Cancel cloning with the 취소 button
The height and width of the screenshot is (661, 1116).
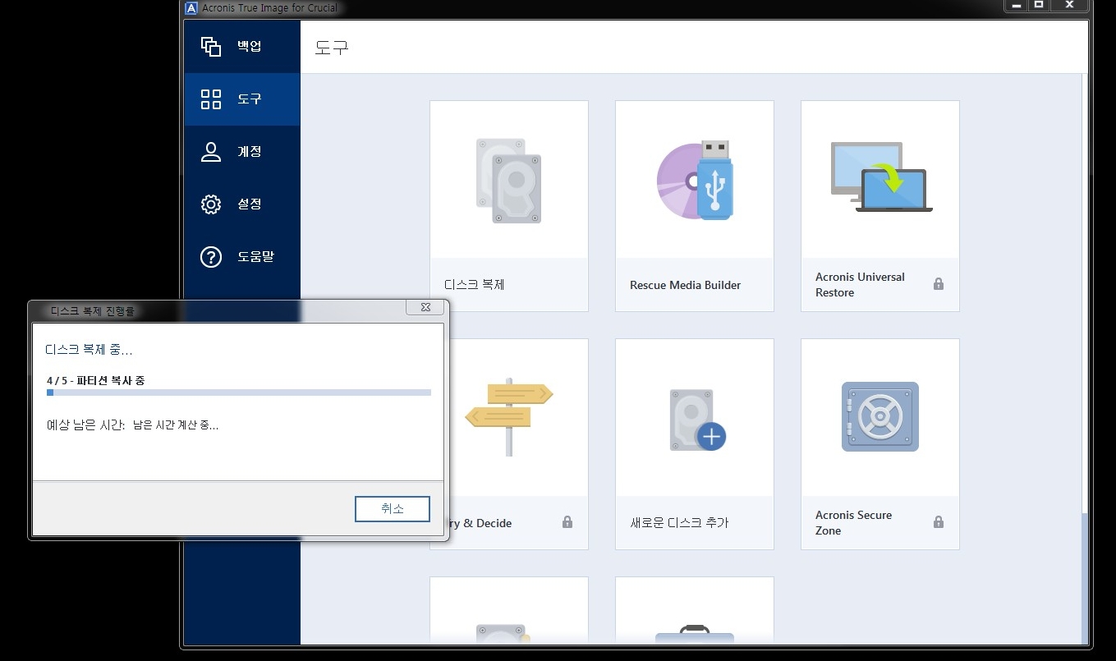click(393, 509)
